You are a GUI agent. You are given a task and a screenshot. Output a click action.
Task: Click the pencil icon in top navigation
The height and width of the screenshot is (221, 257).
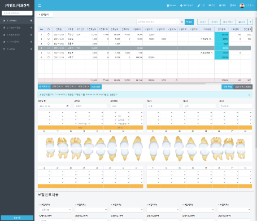(199, 6)
